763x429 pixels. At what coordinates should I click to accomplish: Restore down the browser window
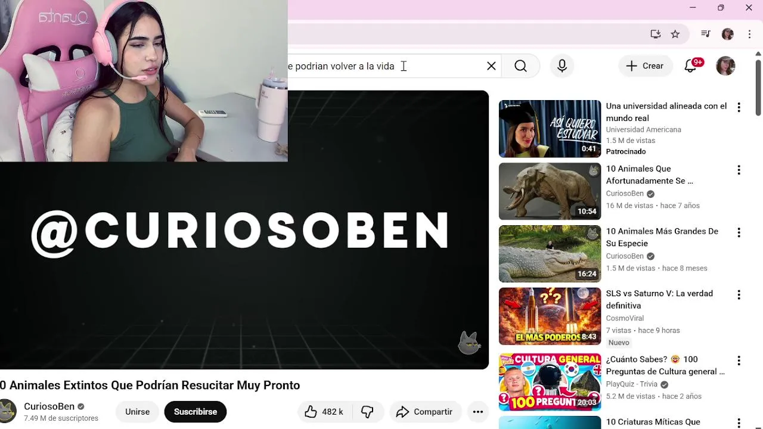coord(721,8)
